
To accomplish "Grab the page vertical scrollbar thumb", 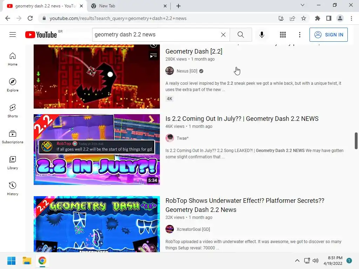I will click(356, 141).
